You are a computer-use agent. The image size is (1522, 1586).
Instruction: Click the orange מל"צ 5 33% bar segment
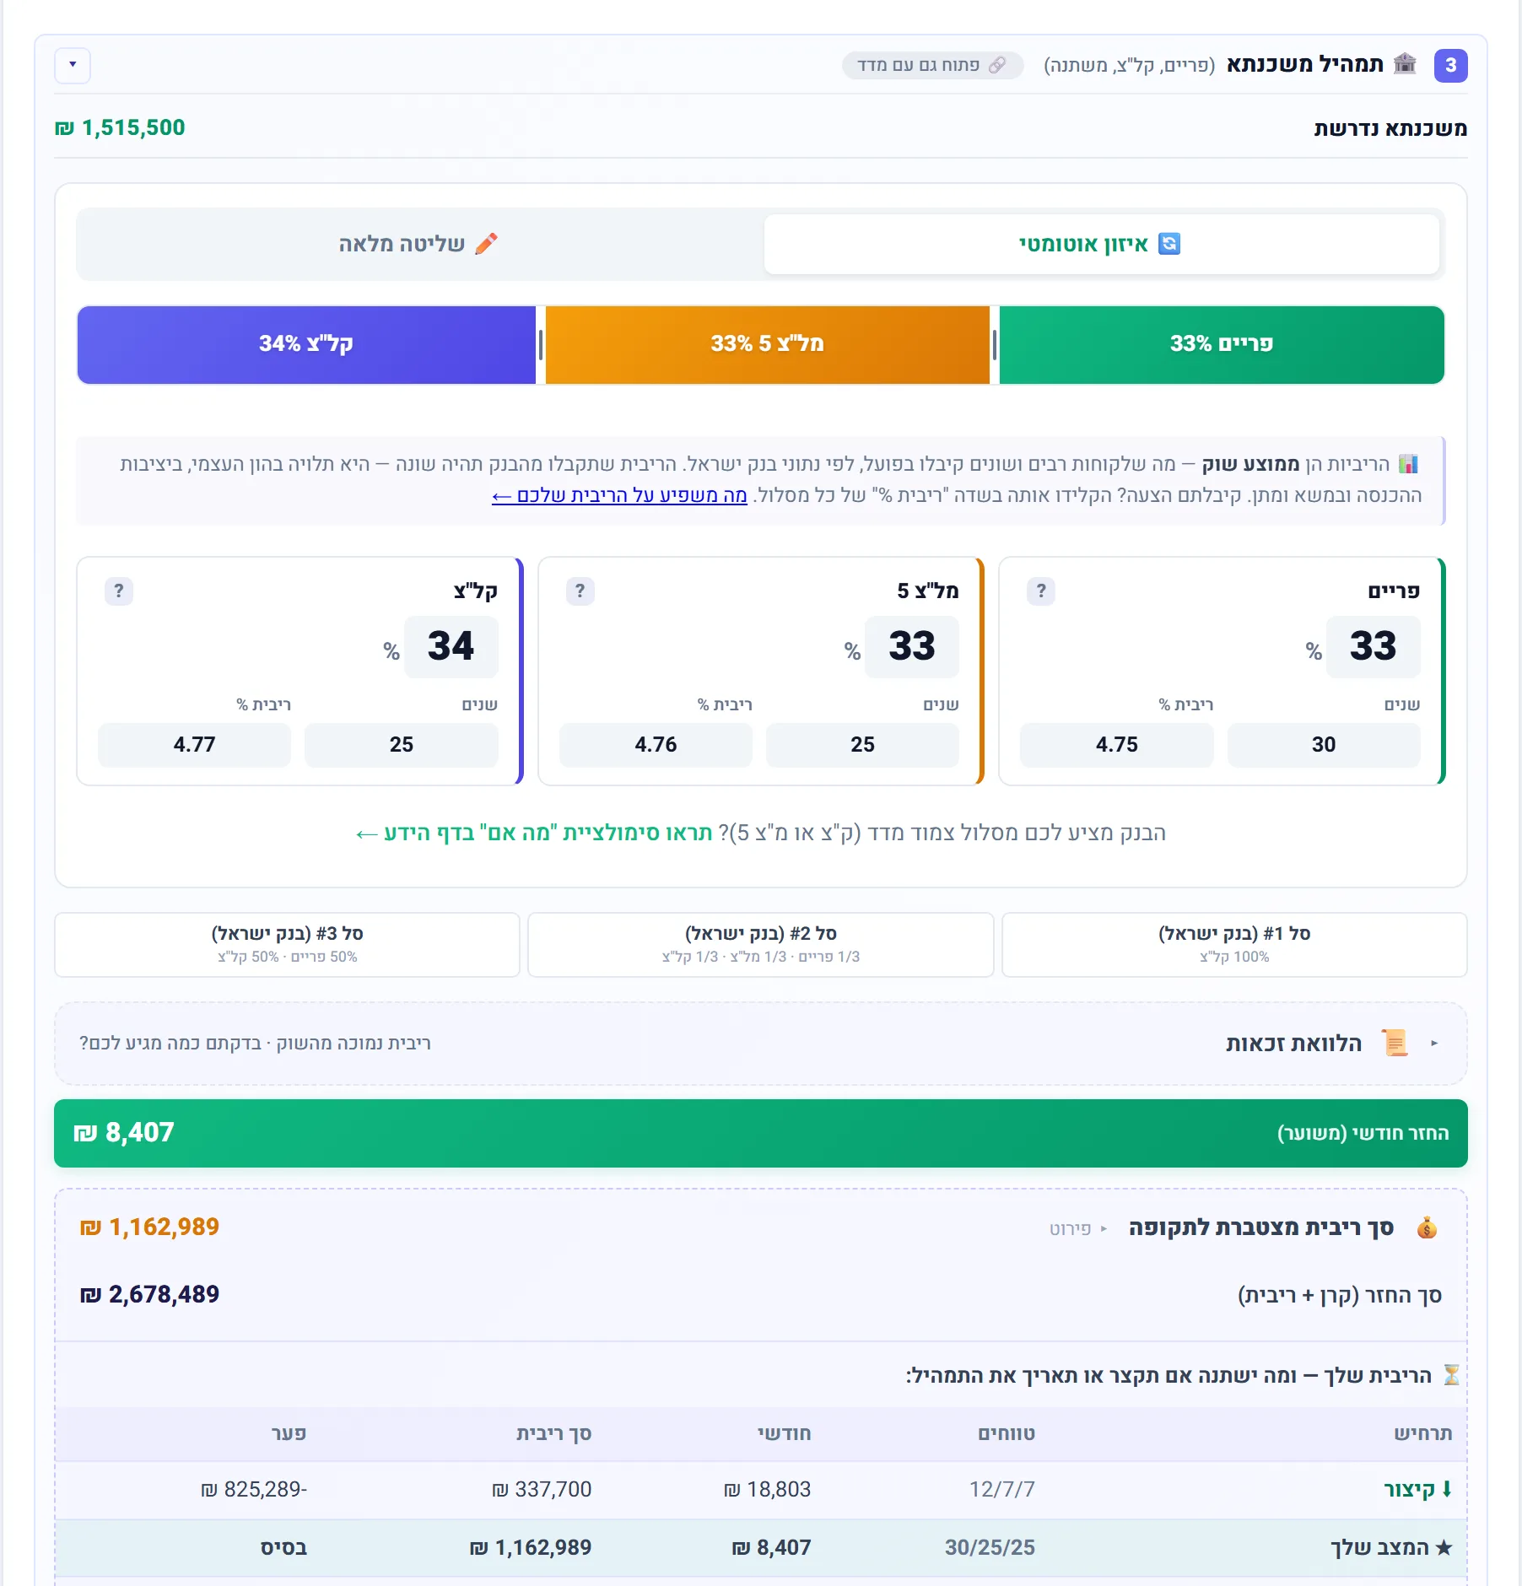pyautogui.click(x=767, y=344)
